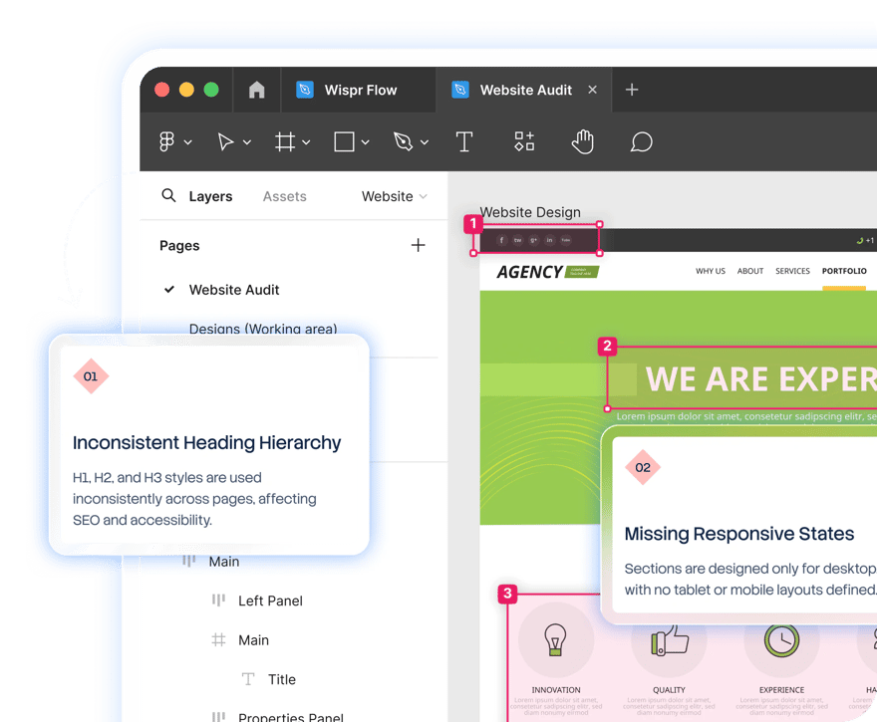Expand the Figma menu chevron

pos(188,142)
